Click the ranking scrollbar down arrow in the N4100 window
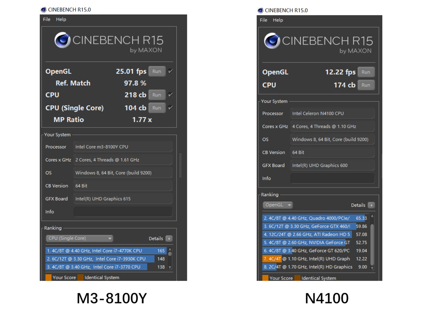Image resolution: width=426 pixels, height=320 pixels. click(372, 267)
